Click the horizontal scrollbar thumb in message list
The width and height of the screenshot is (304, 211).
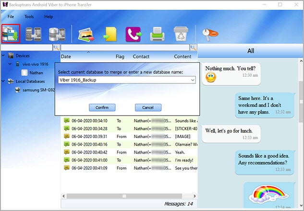pos(124,196)
